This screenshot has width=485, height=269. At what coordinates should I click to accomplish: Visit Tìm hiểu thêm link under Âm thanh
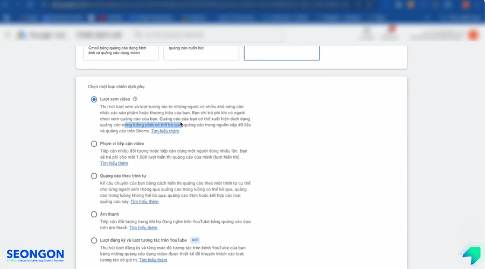click(143, 228)
